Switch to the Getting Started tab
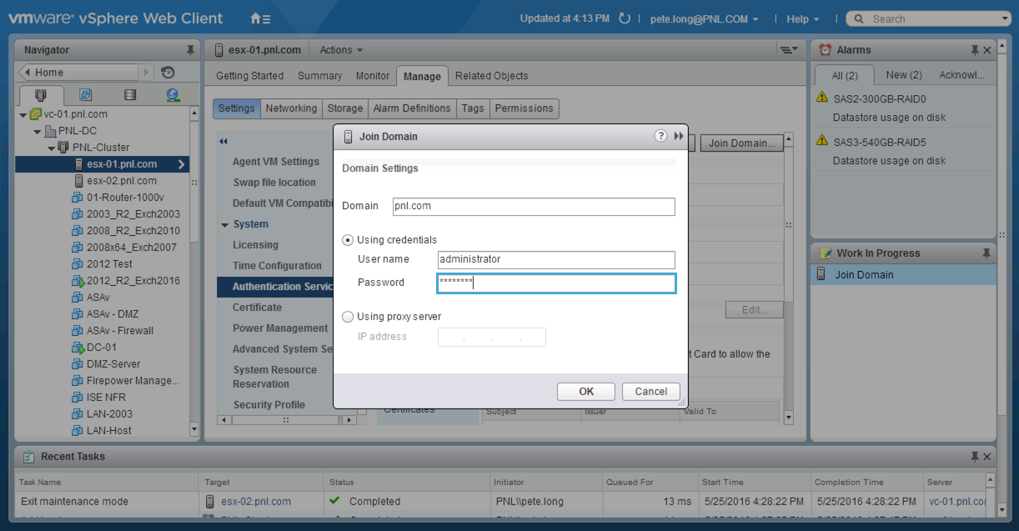Screen dimensions: 1019x531 (x=250, y=76)
